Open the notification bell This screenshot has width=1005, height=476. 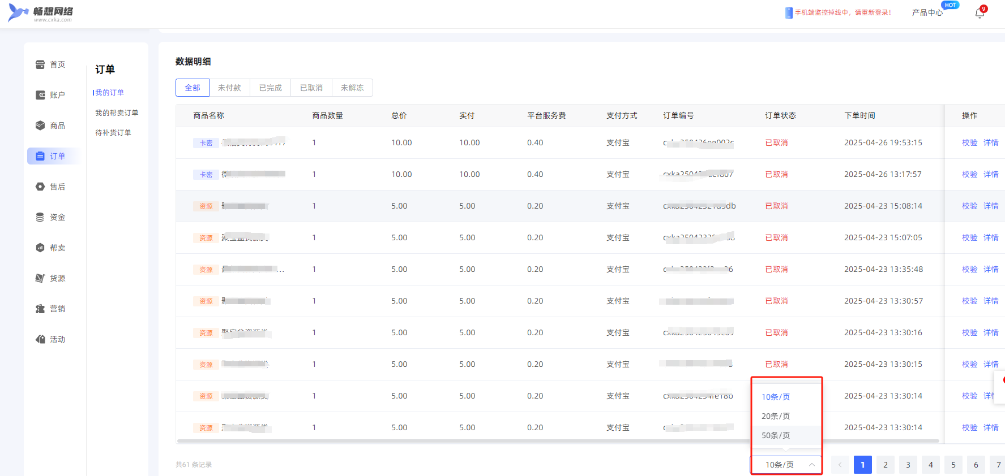pos(980,14)
